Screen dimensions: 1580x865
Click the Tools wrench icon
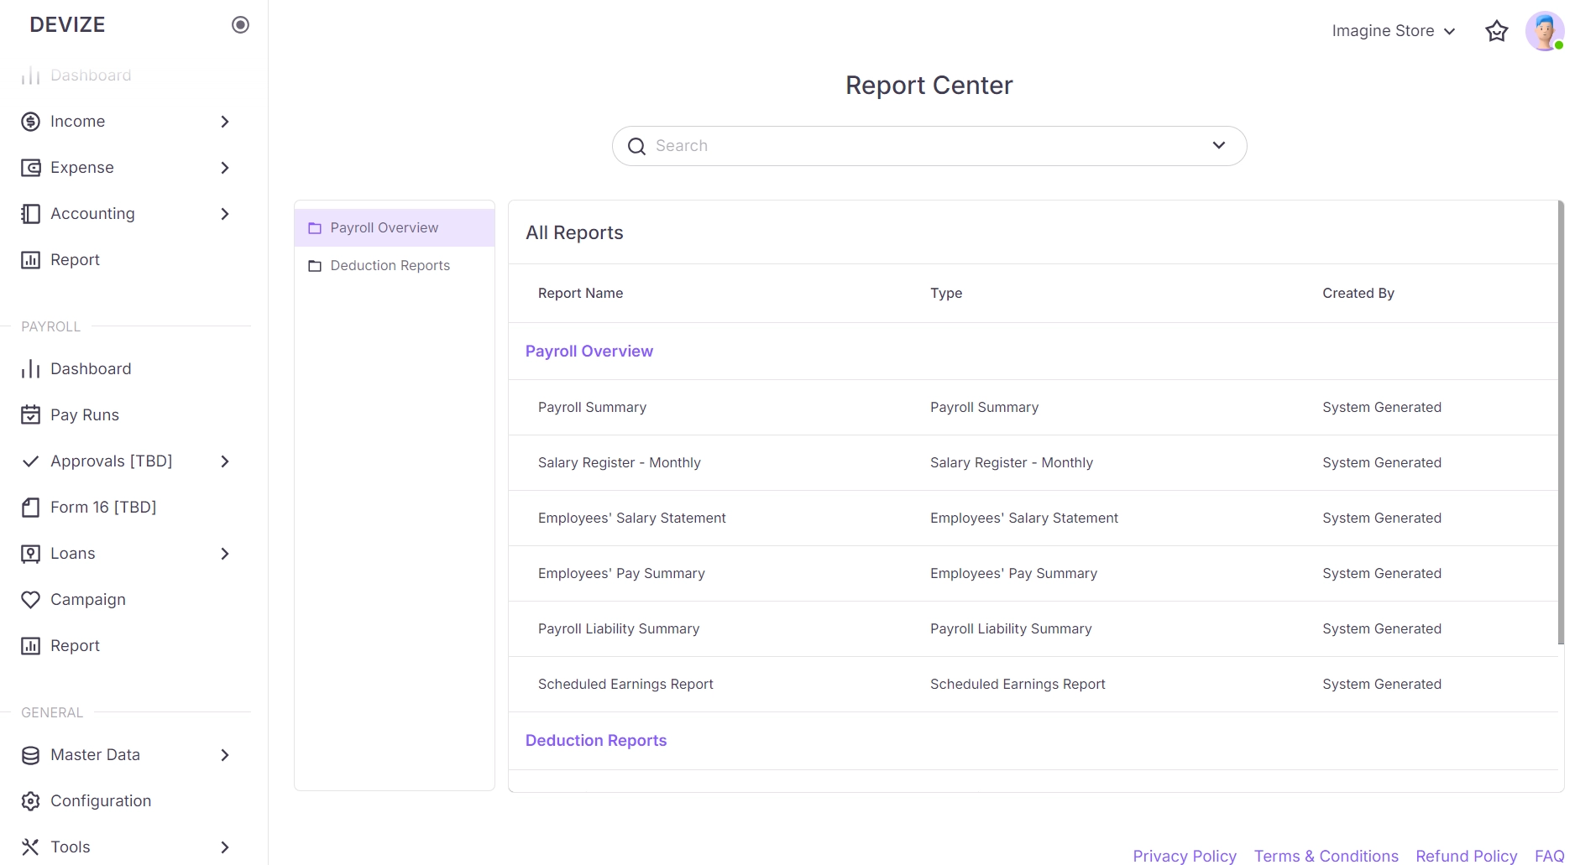(x=31, y=847)
